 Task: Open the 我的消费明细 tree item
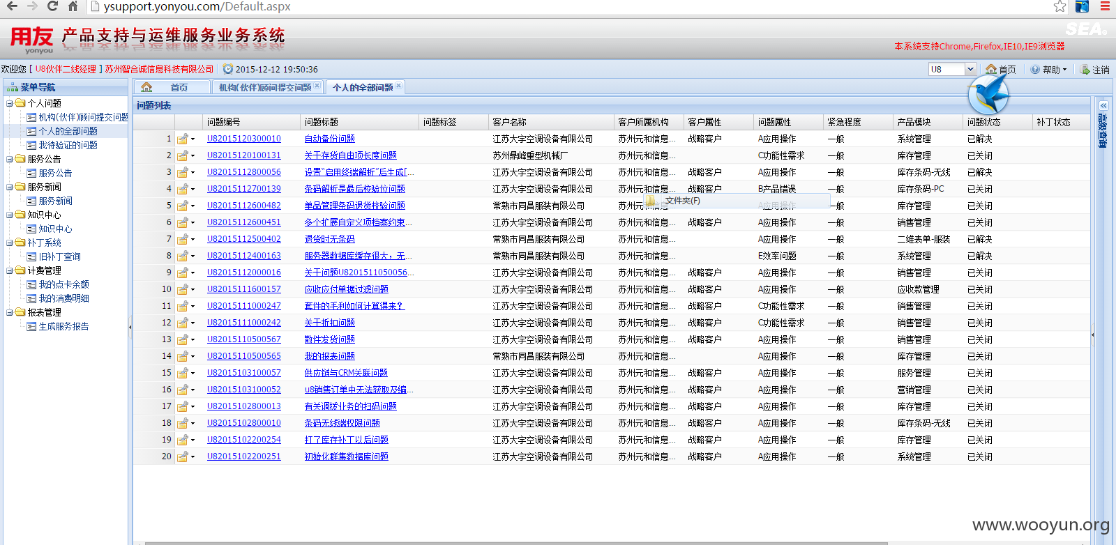pos(63,298)
